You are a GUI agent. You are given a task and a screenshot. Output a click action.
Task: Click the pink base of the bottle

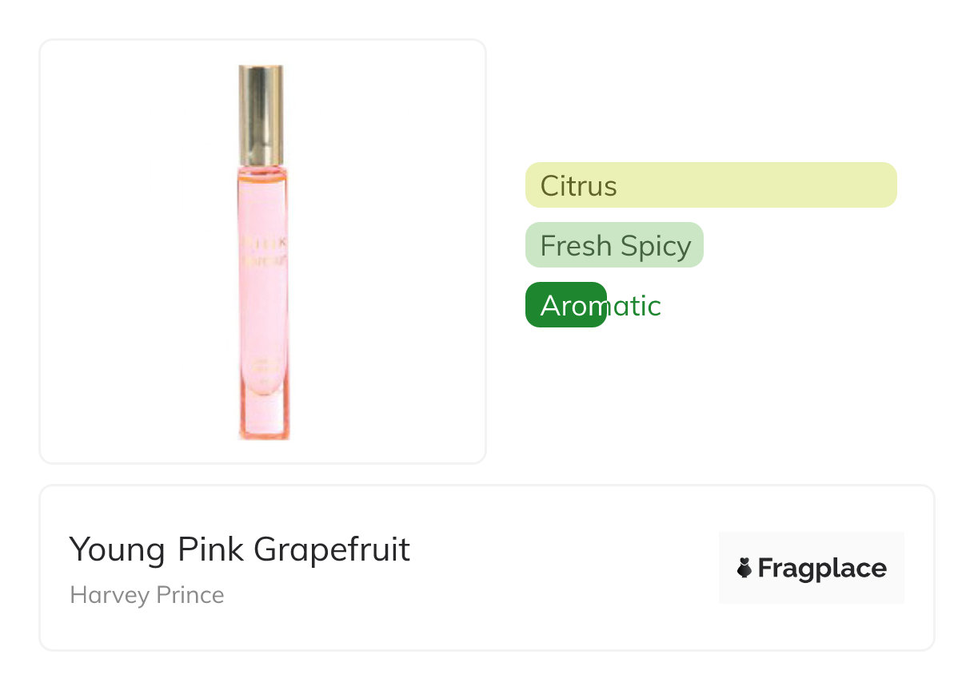click(x=263, y=419)
